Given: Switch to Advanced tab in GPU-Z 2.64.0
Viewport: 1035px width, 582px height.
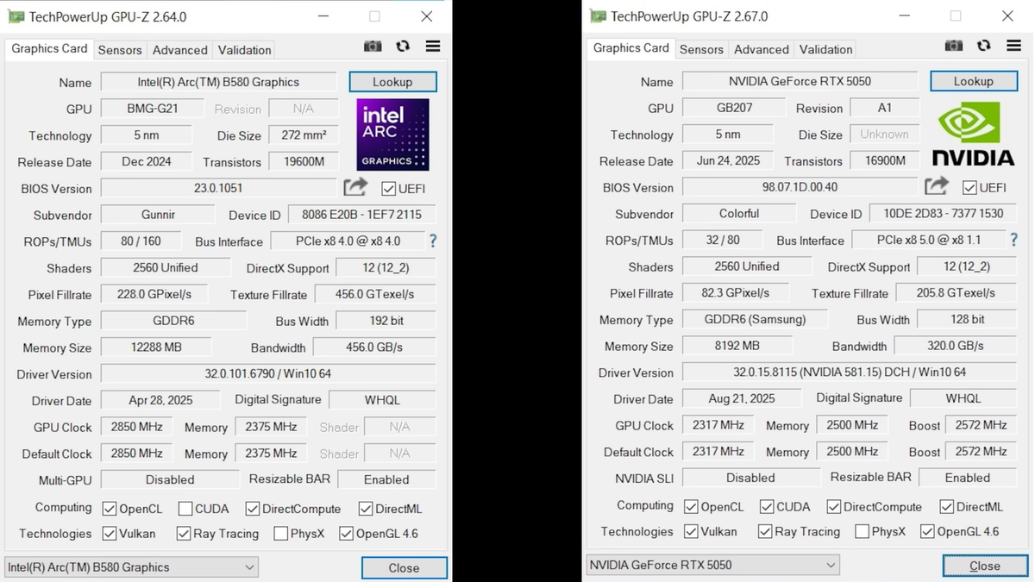Looking at the screenshot, I should point(179,50).
